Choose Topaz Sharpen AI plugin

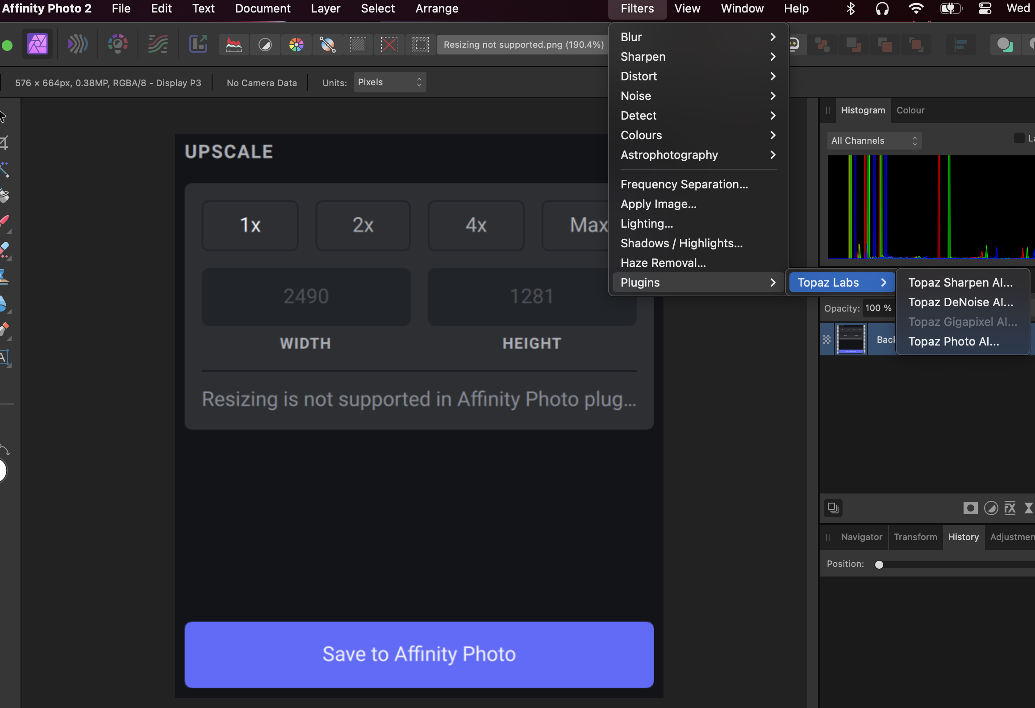coord(963,283)
